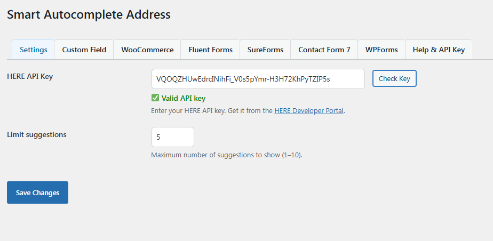Click the Save Changes button
Image resolution: width=493 pixels, height=241 pixels.
tap(37, 192)
